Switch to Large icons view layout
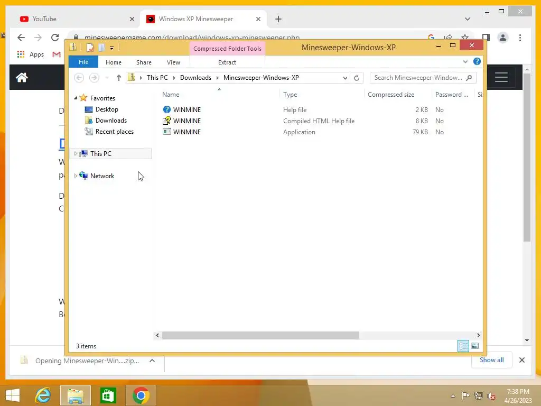This screenshot has height=406, width=541. 475,346
